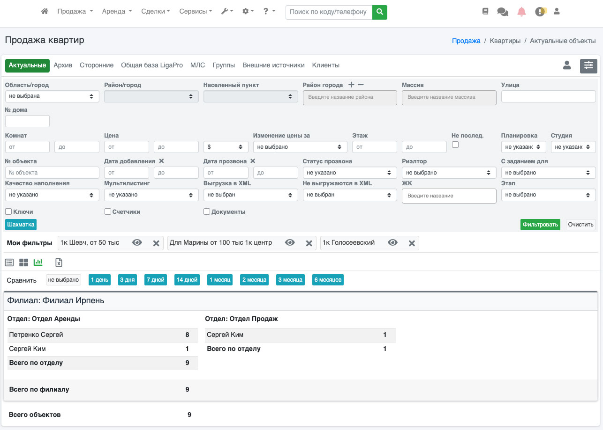Open the Область/город dropdown
603x430 pixels.
[x=52, y=96]
